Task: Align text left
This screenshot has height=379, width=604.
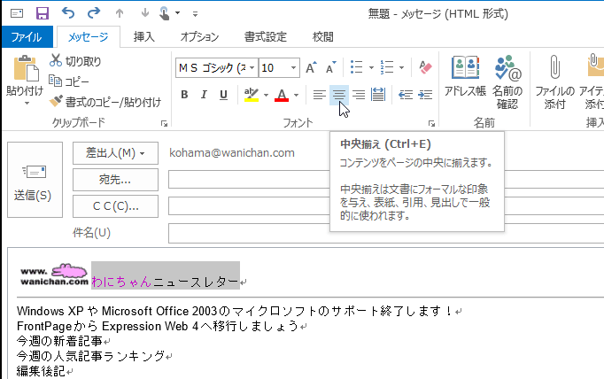Action: pyautogui.click(x=320, y=95)
